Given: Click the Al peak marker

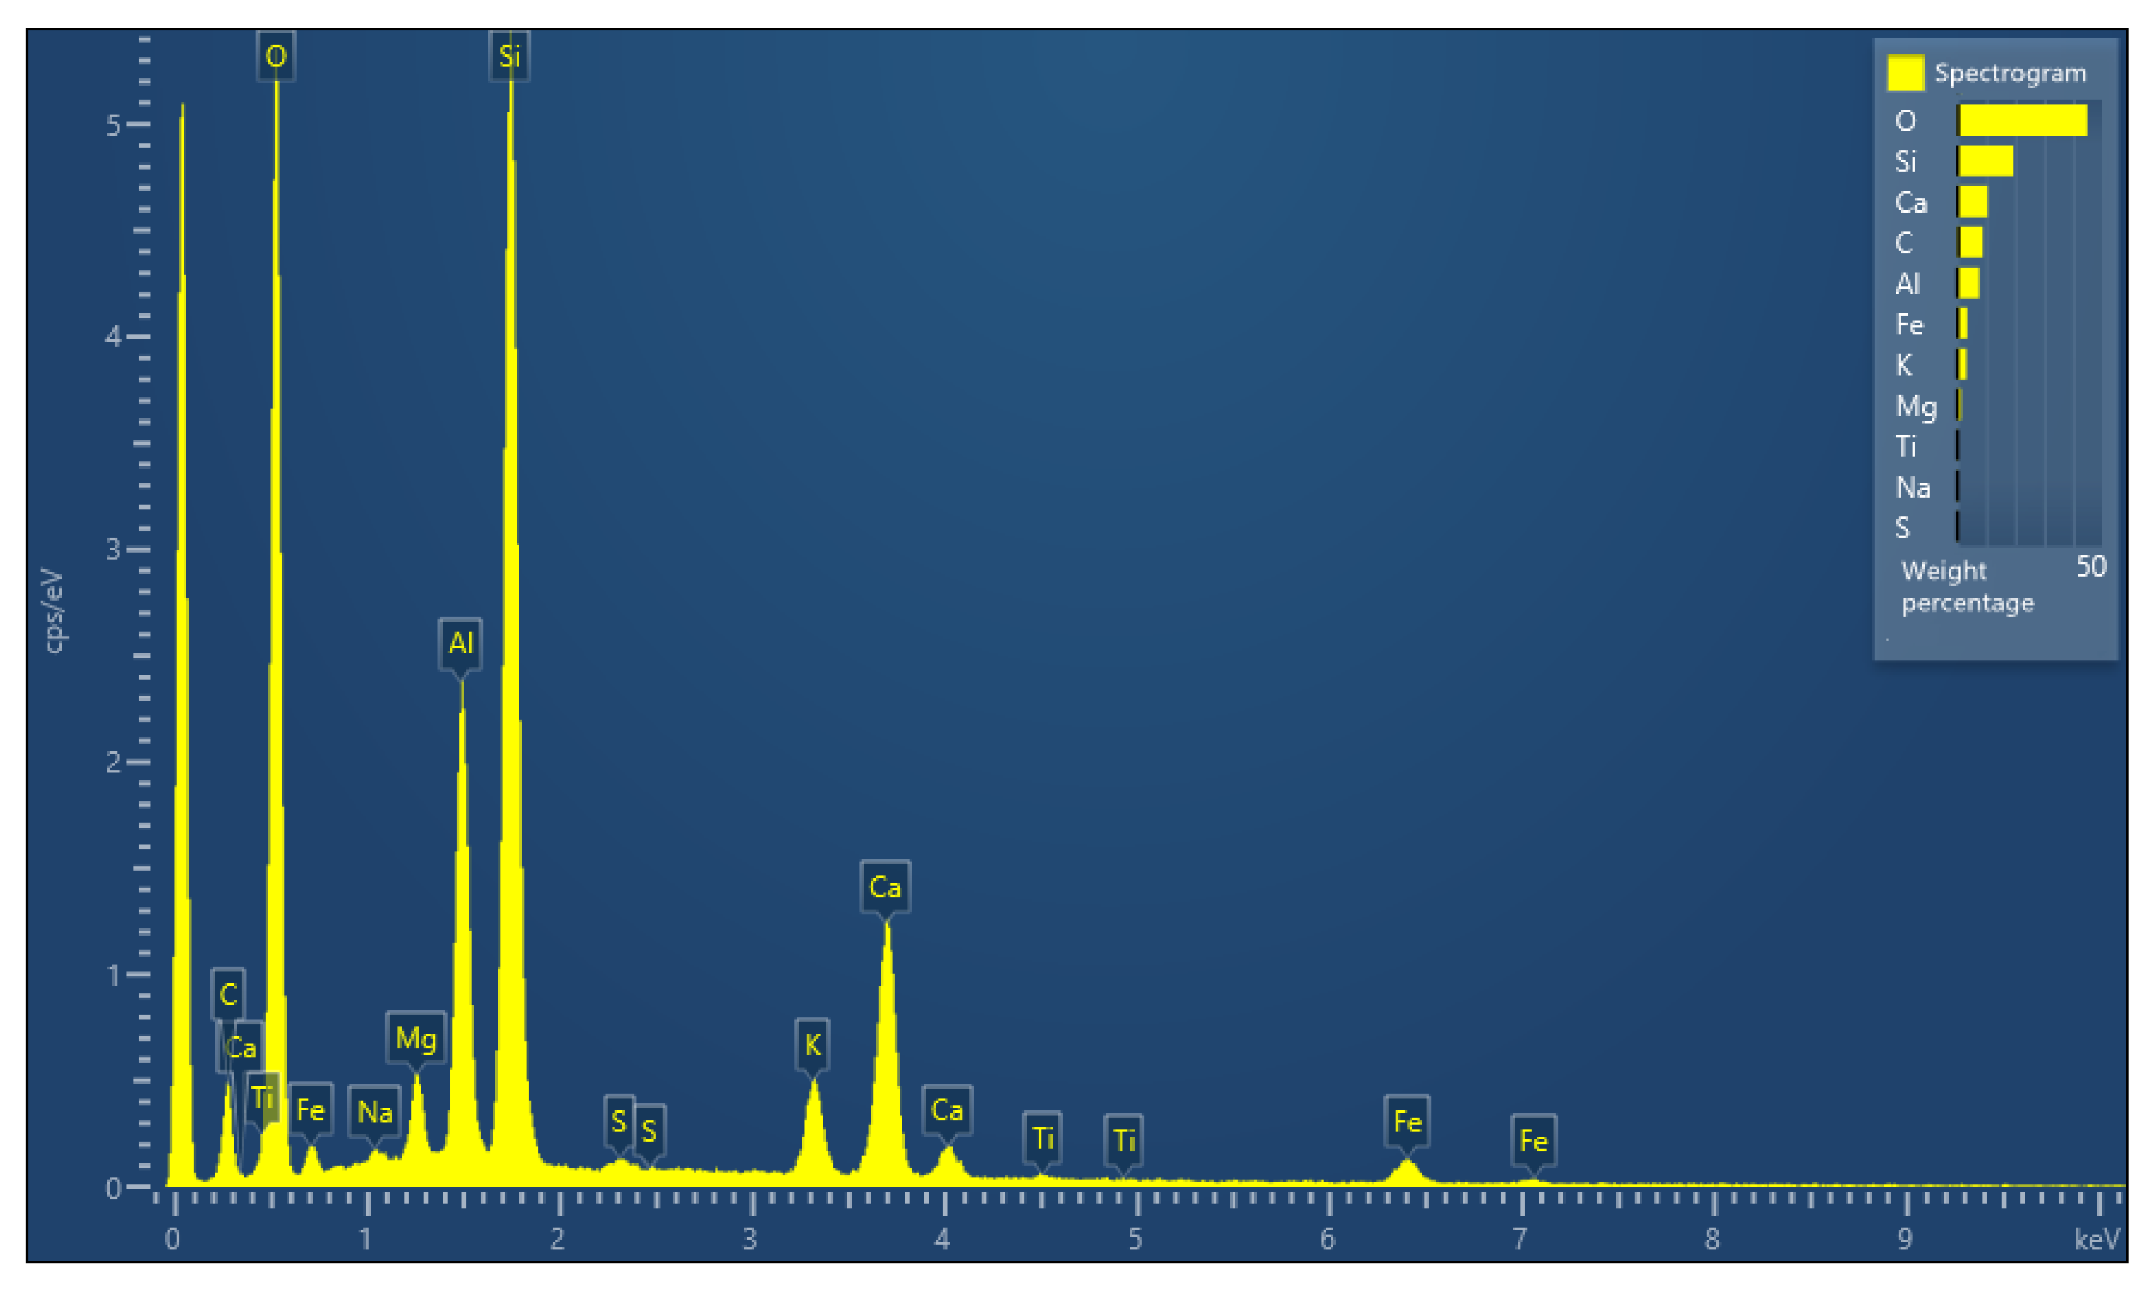Looking at the screenshot, I should click(460, 643).
